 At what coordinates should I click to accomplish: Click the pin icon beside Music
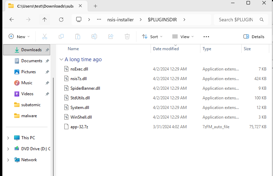point(47,83)
